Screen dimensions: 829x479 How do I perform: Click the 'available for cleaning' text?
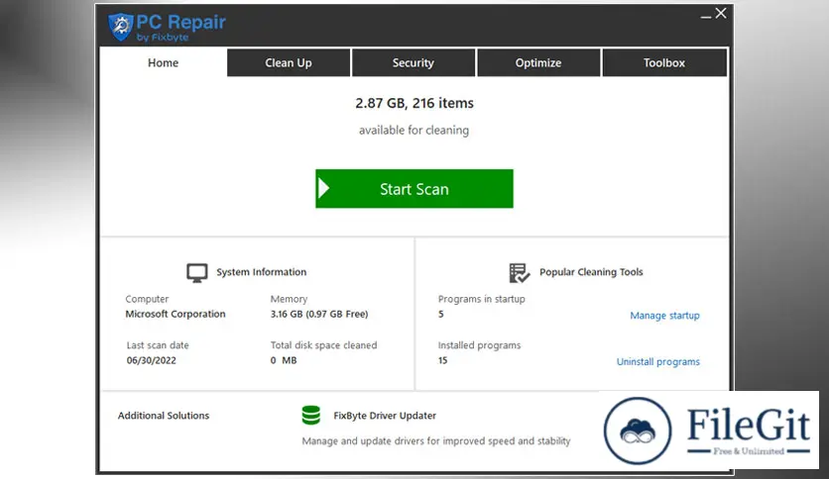point(414,131)
